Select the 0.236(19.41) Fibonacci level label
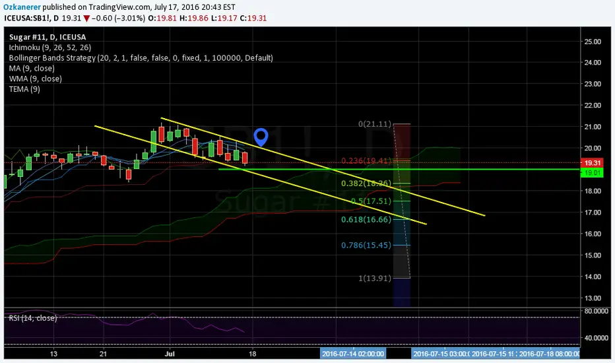Viewport: 615px width, 363px height. (x=366, y=160)
